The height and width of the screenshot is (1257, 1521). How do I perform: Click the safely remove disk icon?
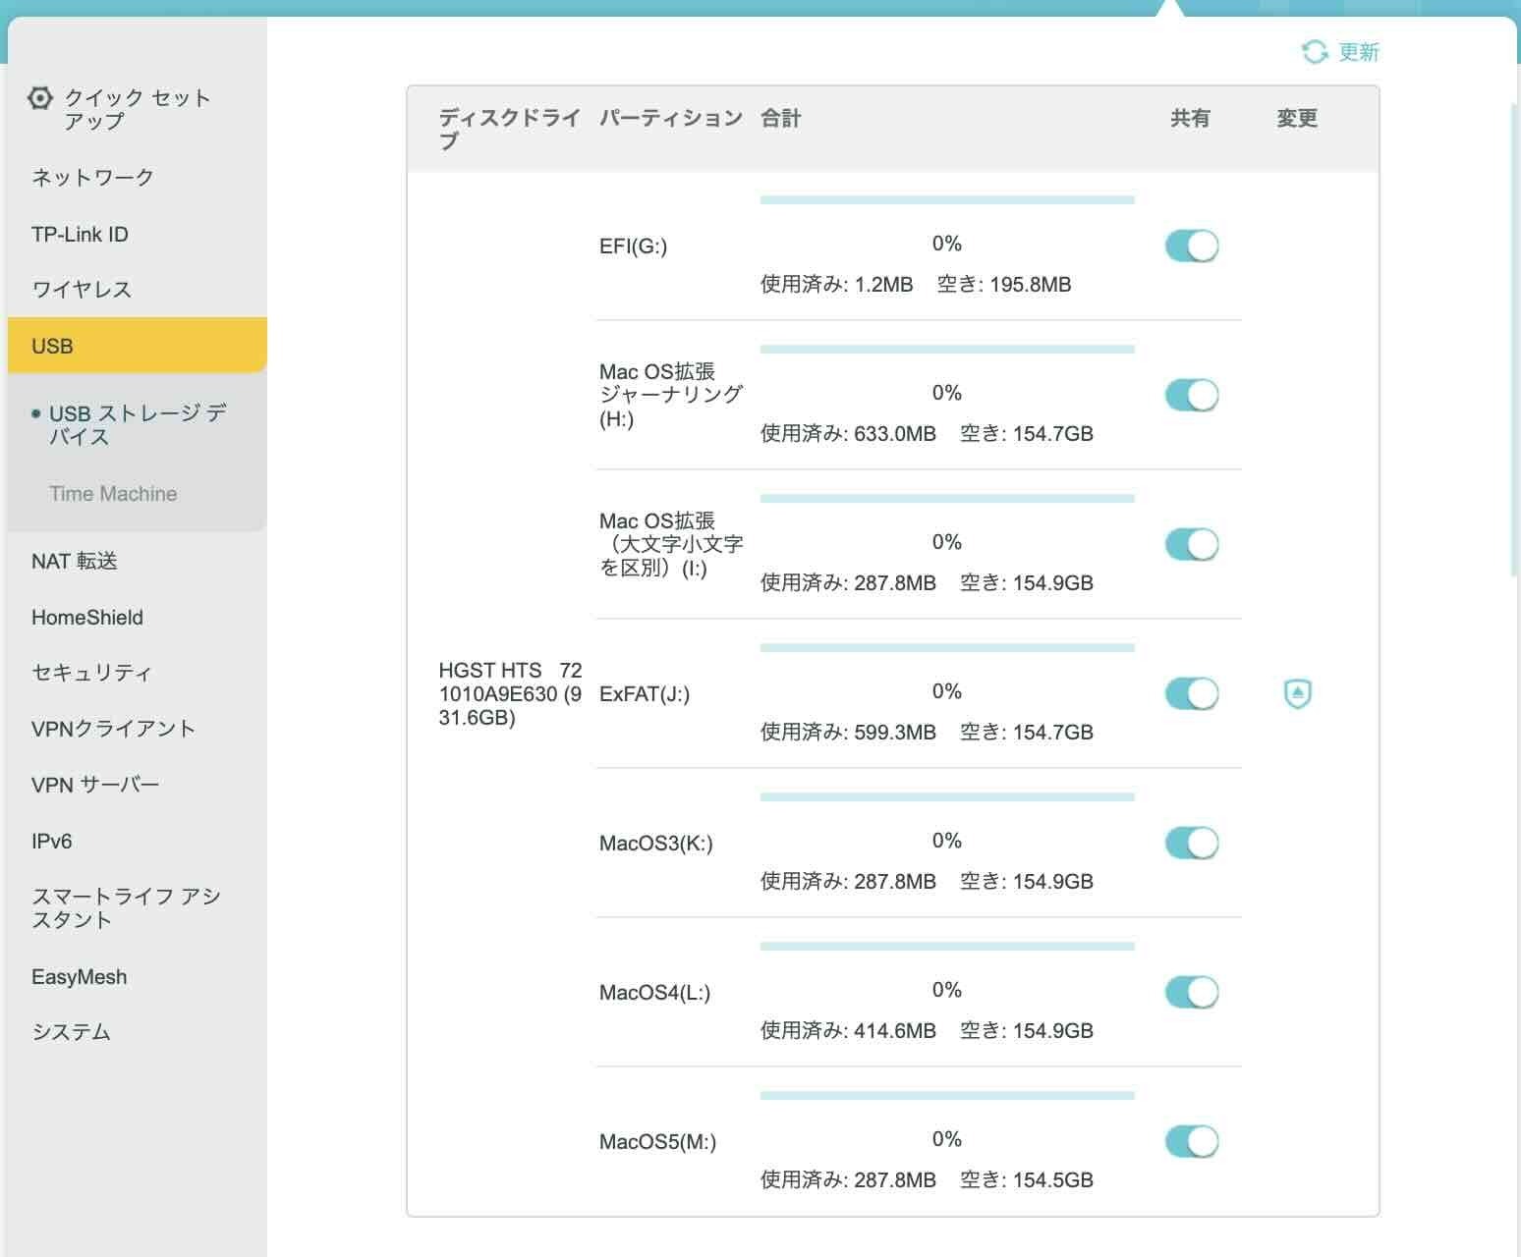click(x=1298, y=693)
